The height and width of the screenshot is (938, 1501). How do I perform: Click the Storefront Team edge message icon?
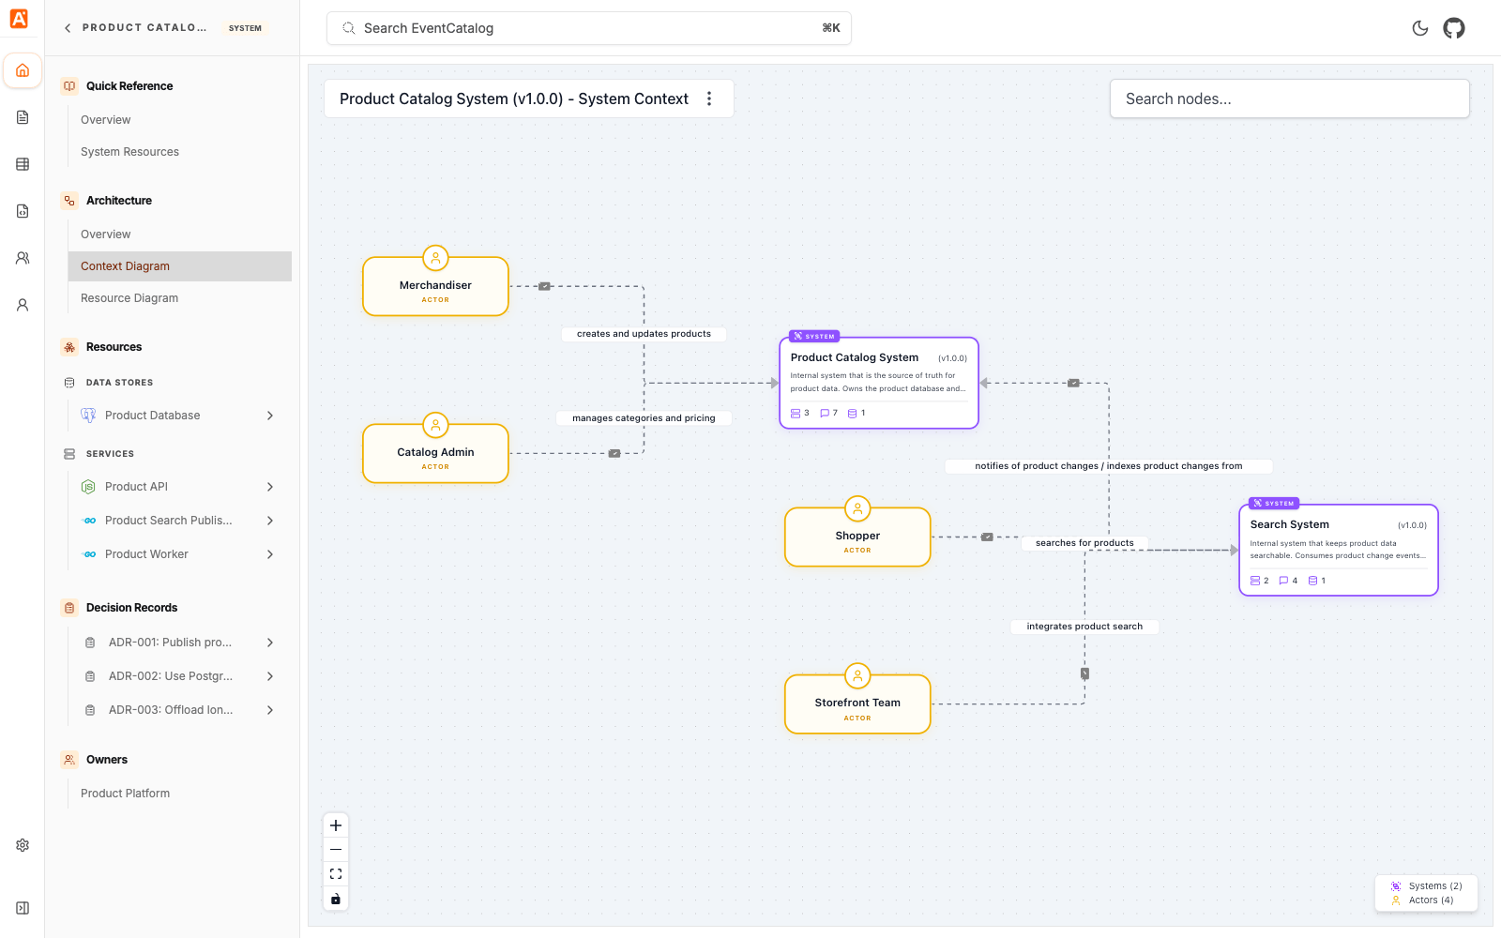click(1084, 673)
